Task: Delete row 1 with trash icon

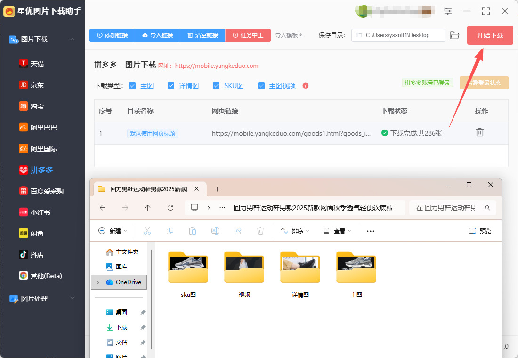Action: point(480,132)
